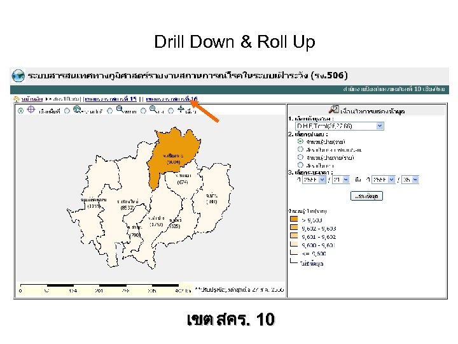Follow the breadcrumb link ending in 15
This screenshot has height=344, width=458.
111,99
